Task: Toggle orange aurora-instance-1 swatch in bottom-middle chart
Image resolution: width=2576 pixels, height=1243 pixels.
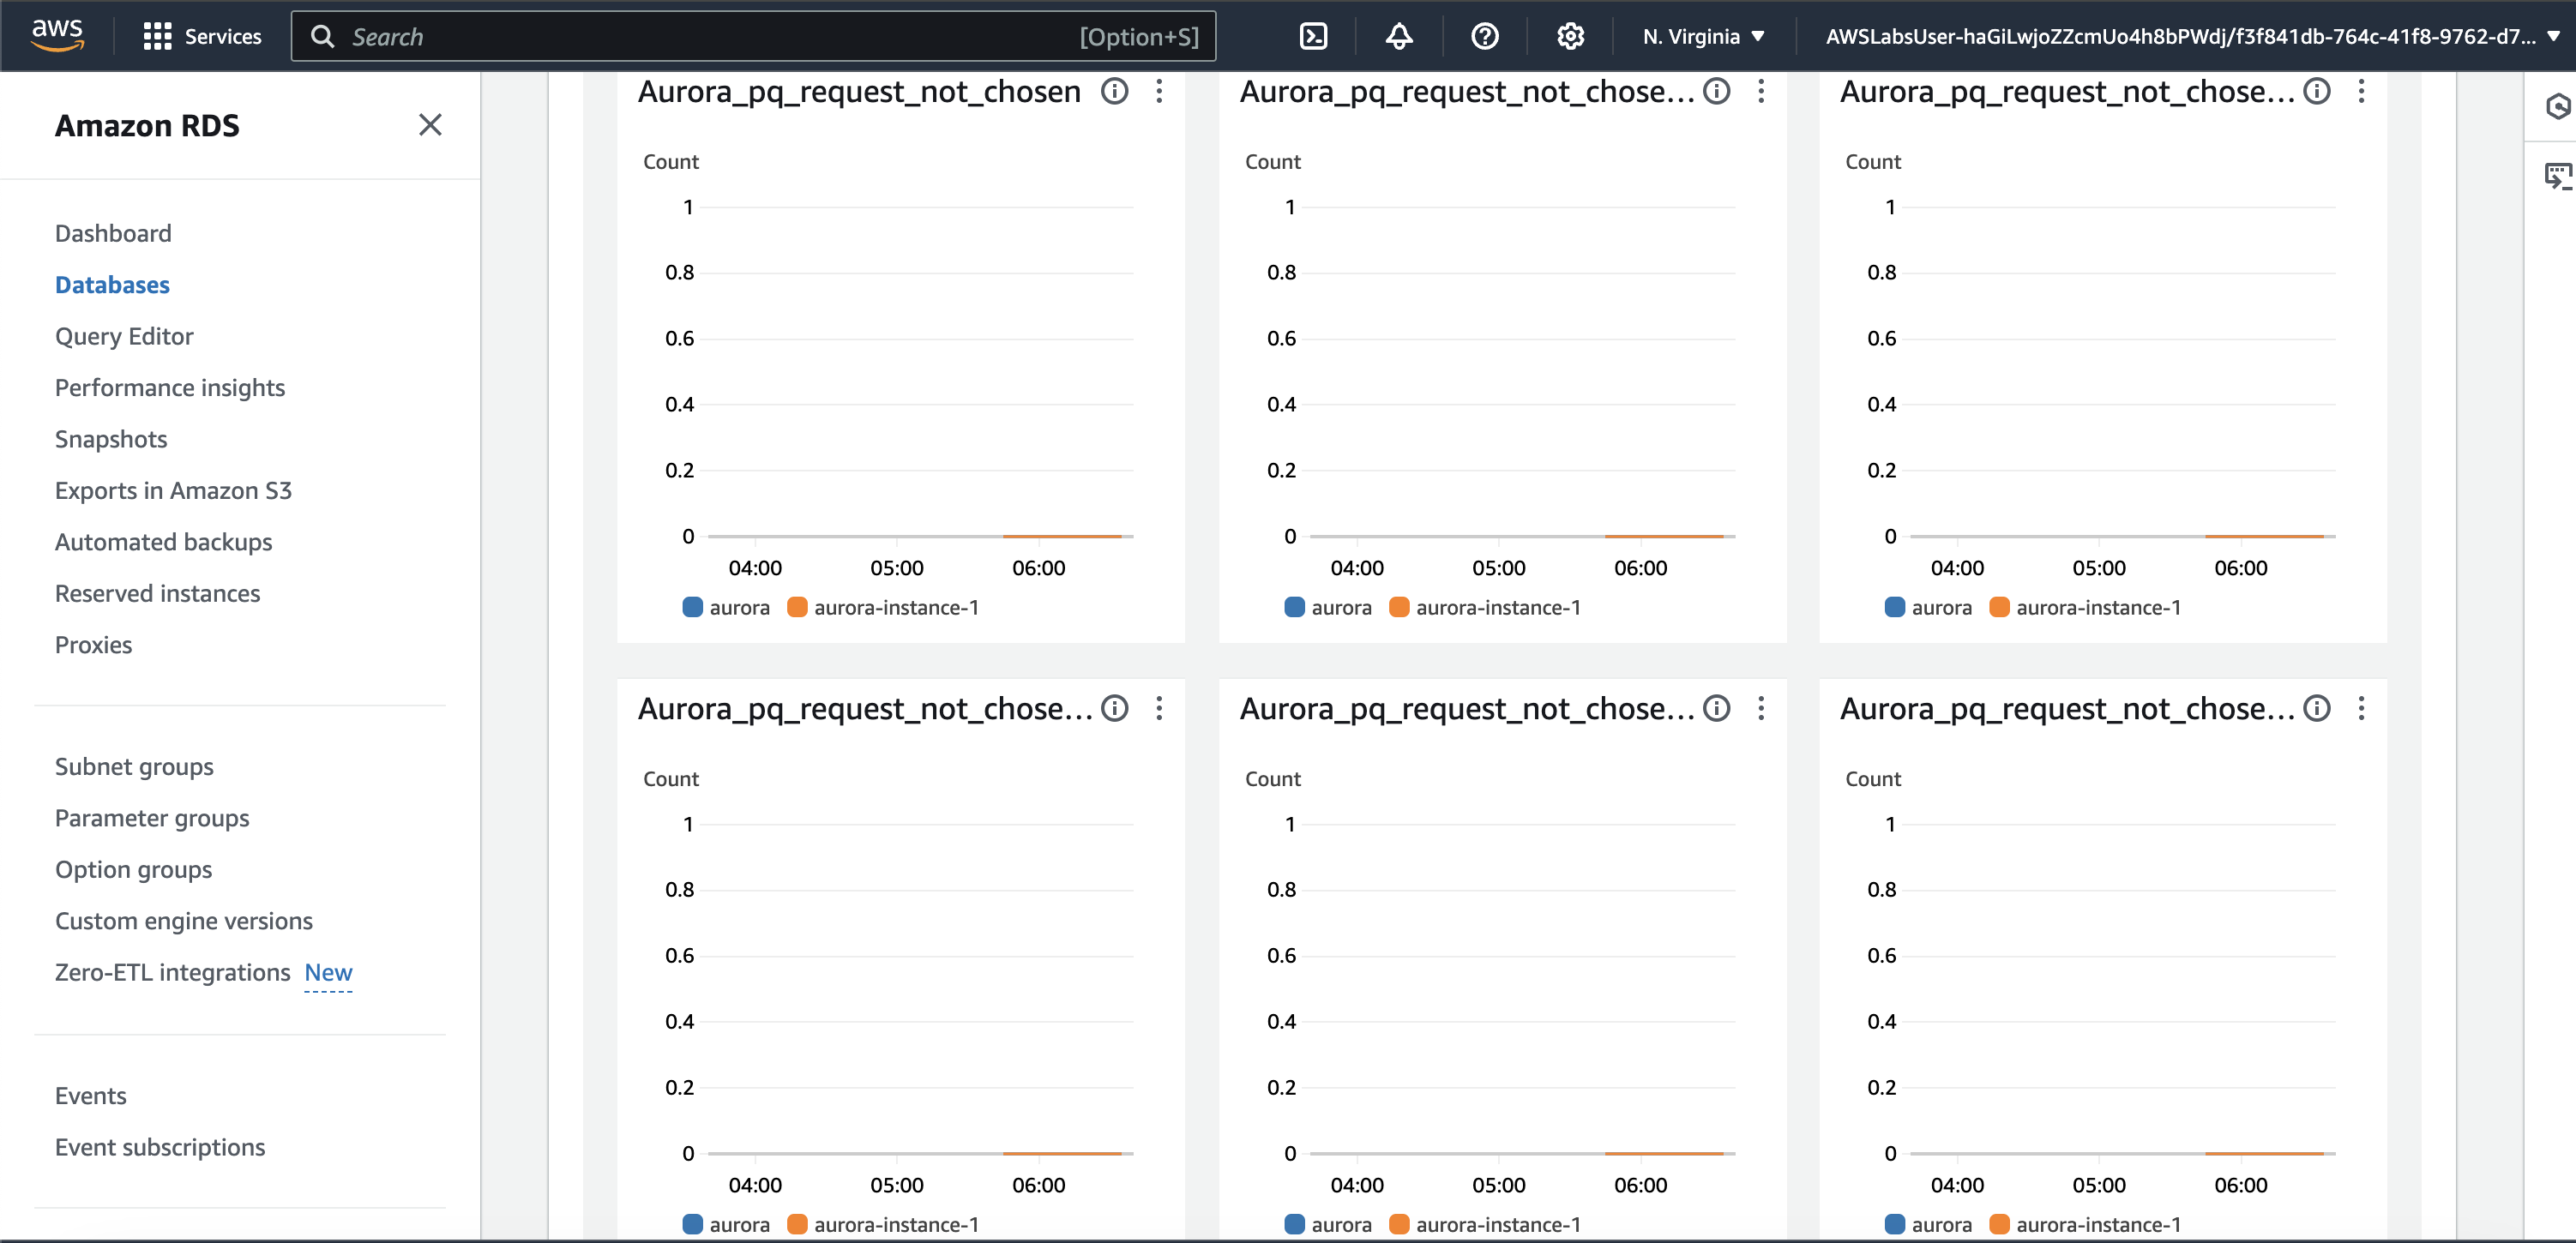Action: pos(1399,1224)
